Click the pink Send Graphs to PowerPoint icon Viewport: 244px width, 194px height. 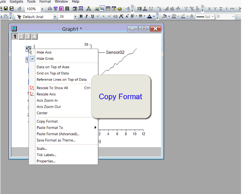pos(61,8)
